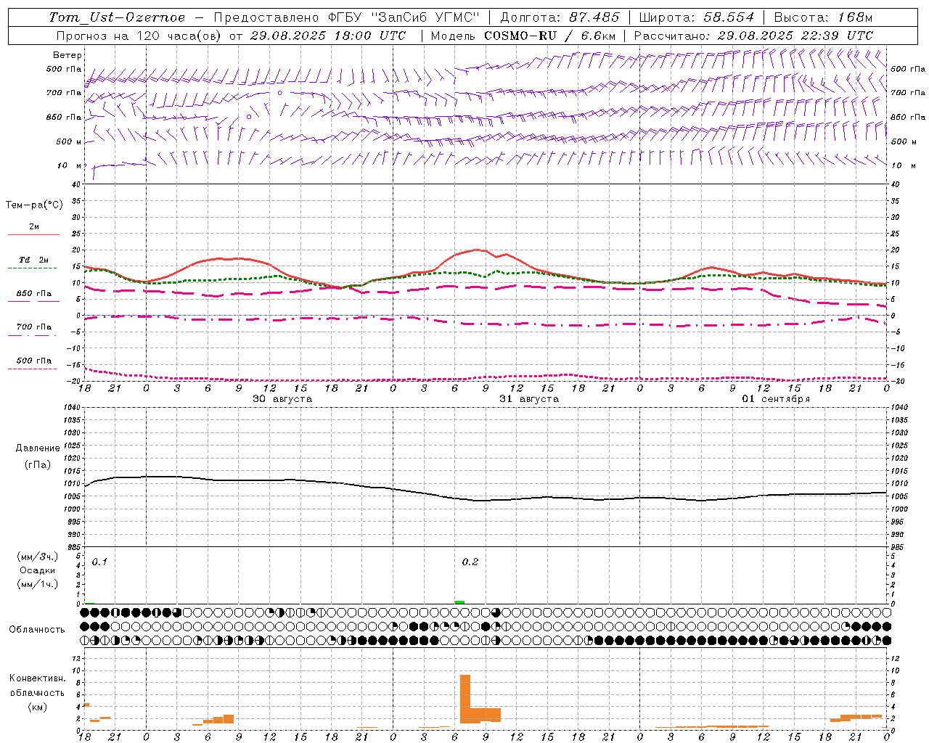929x743 pixels.
Task: Click the 500 гПа legend in temperature panel
Action: (x=33, y=363)
